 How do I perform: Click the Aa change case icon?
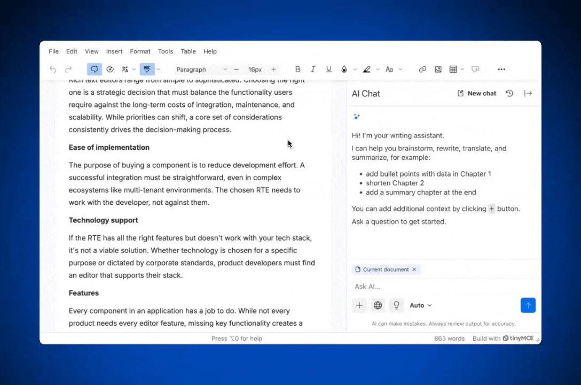389,70
